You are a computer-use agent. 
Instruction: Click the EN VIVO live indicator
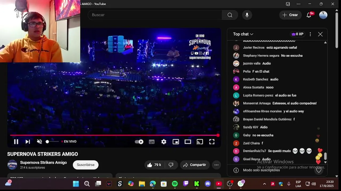tap(69, 142)
